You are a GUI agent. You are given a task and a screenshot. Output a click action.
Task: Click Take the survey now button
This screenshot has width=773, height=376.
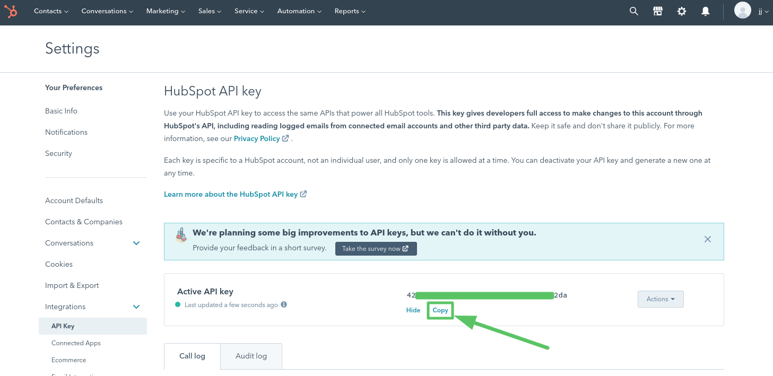[376, 249]
